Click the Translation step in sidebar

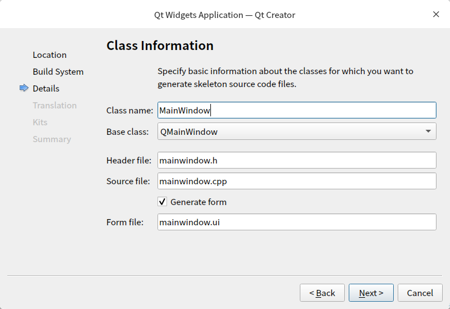pos(55,105)
